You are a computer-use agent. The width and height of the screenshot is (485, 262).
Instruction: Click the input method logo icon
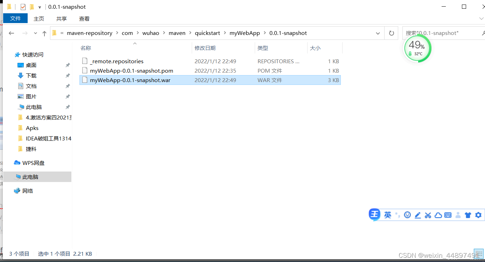[x=375, y=214]
